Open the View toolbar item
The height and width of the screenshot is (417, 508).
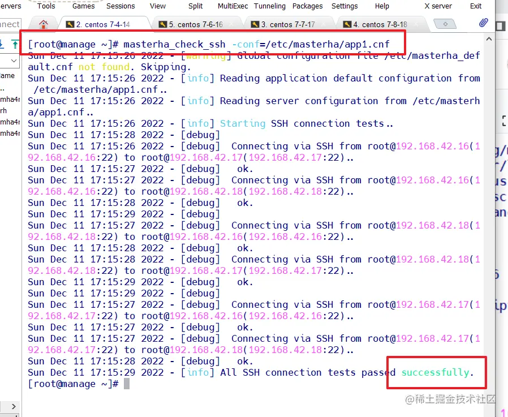(158, 6)
